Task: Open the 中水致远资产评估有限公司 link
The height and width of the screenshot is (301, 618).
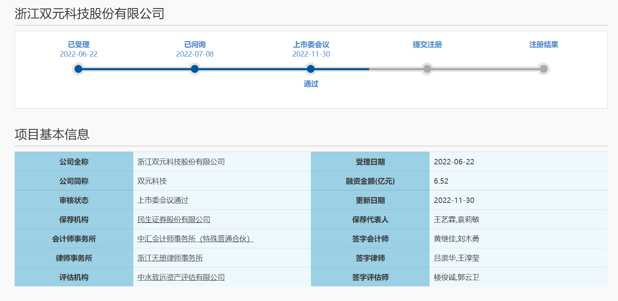Action: (x=181, y=277)
